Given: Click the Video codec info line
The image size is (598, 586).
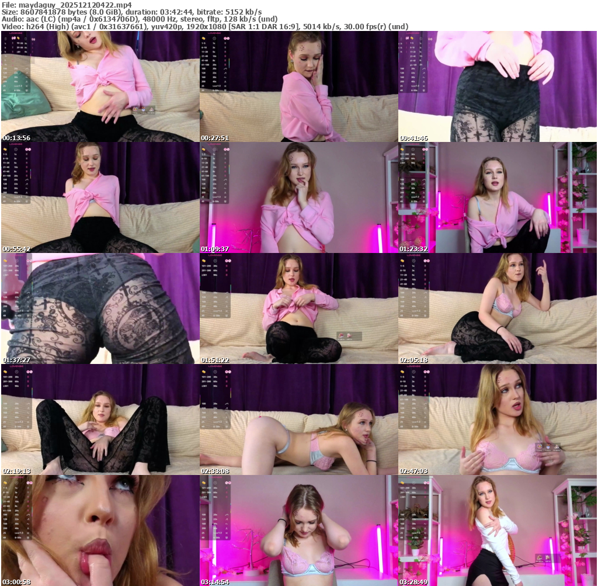Looking at the screenshot, I should tap(204, 26).
